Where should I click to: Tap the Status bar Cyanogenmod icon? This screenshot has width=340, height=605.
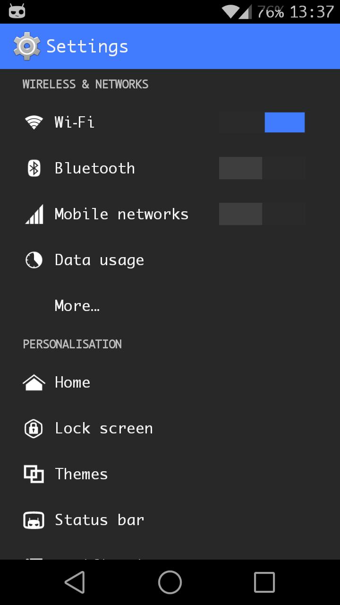pyautogui.click(x=34, y=519)
